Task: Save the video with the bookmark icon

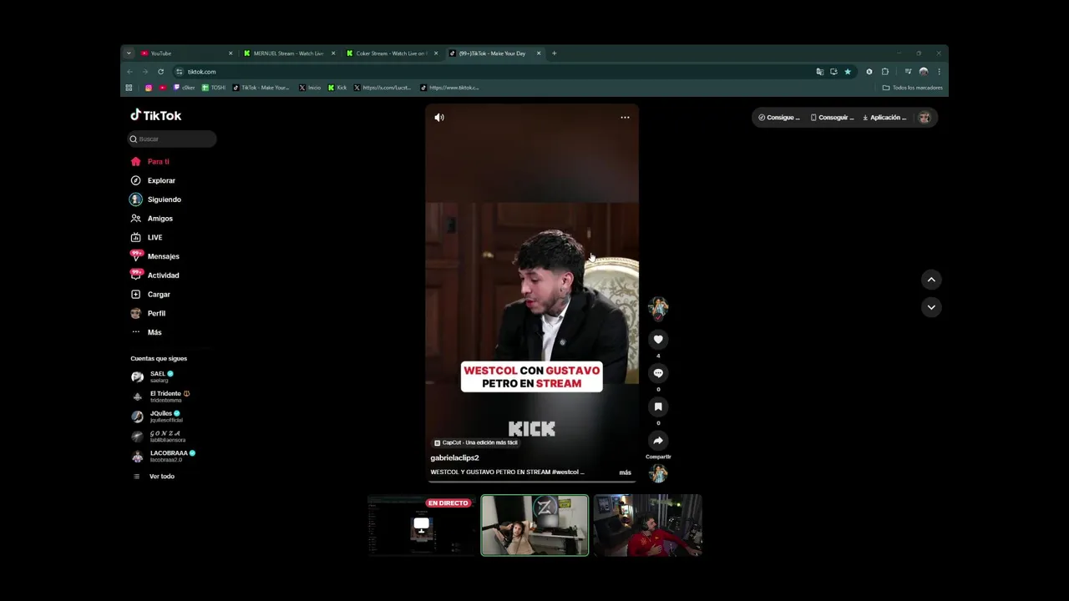Action: [658, 407]
